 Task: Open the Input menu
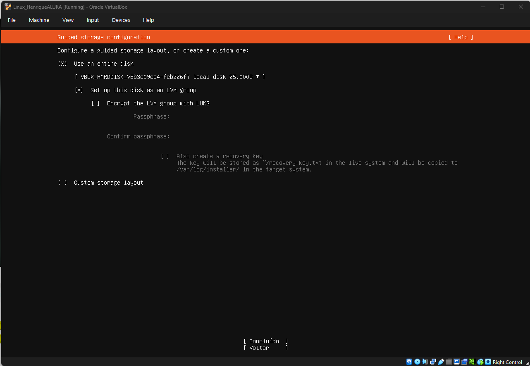click(x=93, y=20)
